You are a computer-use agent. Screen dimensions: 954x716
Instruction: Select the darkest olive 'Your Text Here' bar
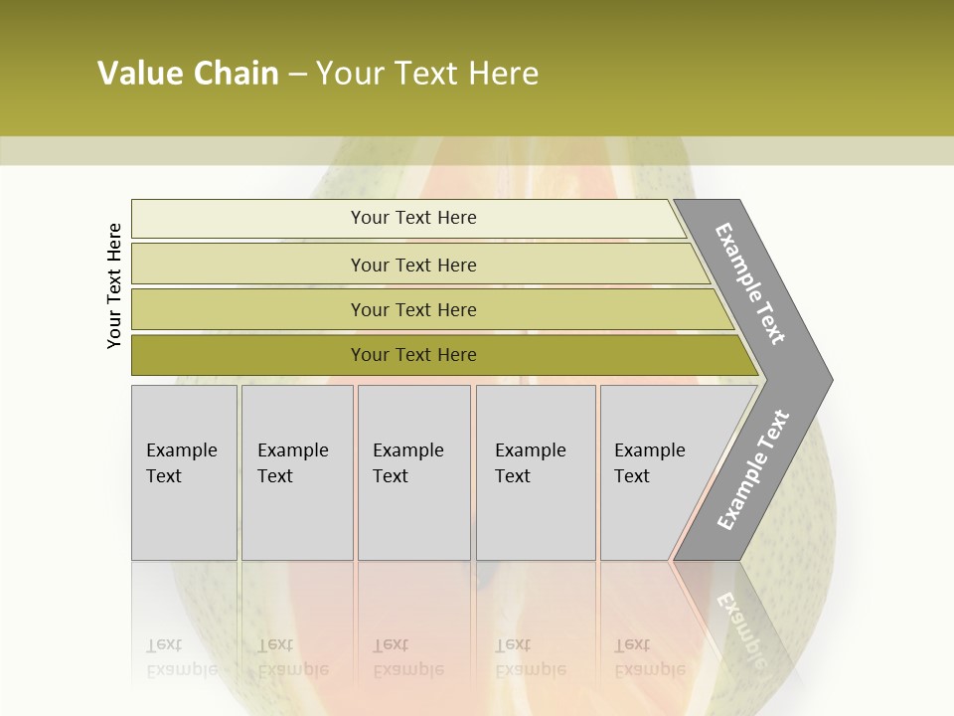[x=445, y=355]
